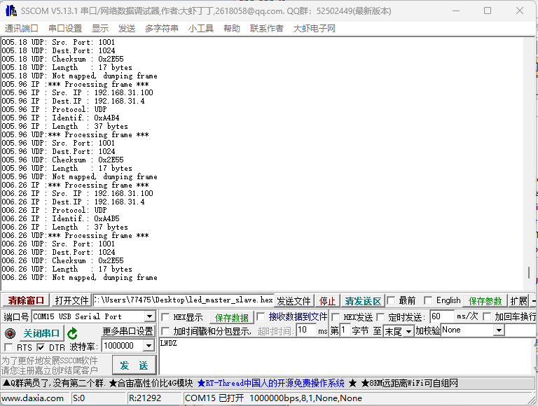The width and height of the screenshot is (538, 406).
Task: Click the 定时发送 interval field showing 60
Action: (x=441, y=316)
